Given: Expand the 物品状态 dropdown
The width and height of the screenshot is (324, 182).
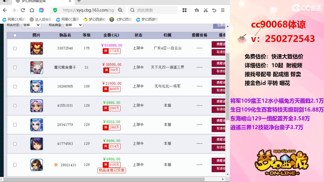Looking at the screenshot, I should click(31, 25).
